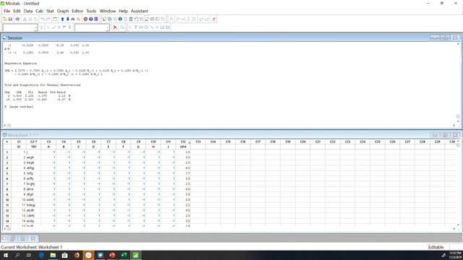The image size is (463, 260).
Task: Open the Editor menu
Action: tap(77, 11)
